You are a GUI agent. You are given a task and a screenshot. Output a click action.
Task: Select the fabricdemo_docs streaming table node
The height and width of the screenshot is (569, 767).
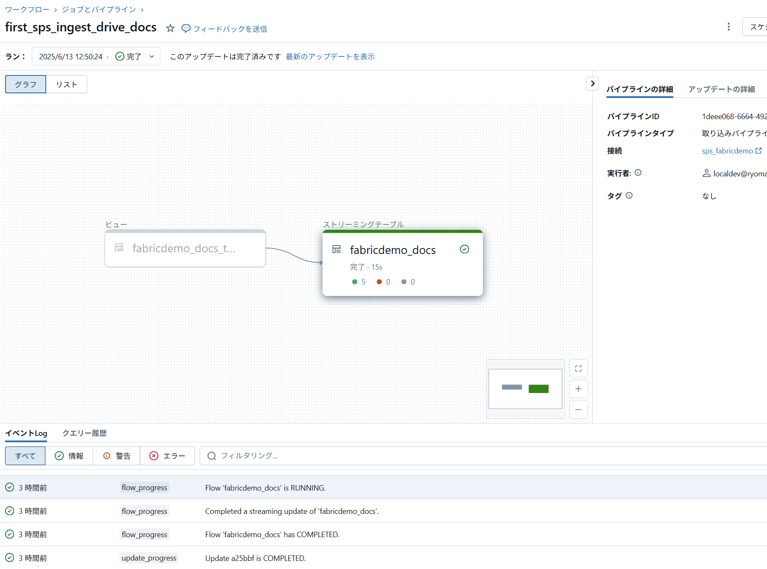[x=402, y=263]
